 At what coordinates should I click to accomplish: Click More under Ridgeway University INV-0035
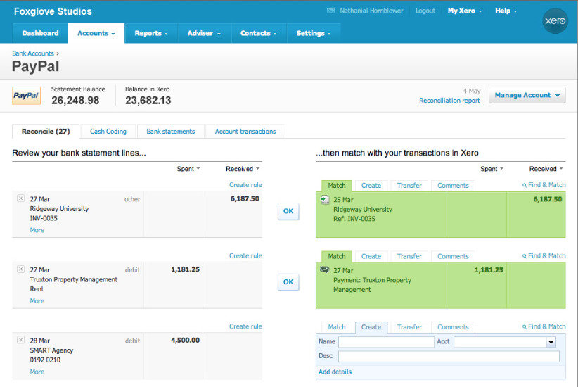coord(37,230)
